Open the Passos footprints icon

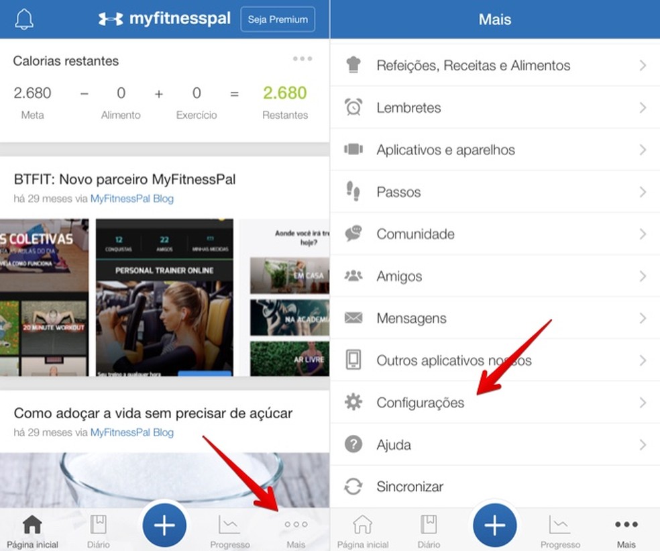pos(353,191)
